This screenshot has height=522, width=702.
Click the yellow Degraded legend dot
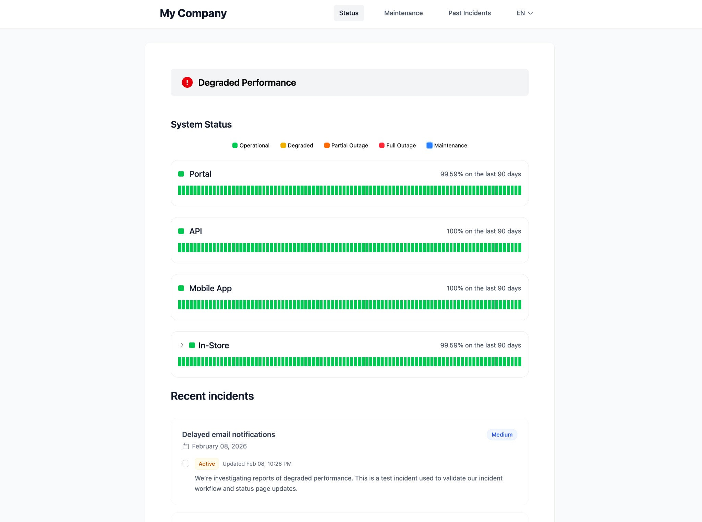tap(283, 145)
